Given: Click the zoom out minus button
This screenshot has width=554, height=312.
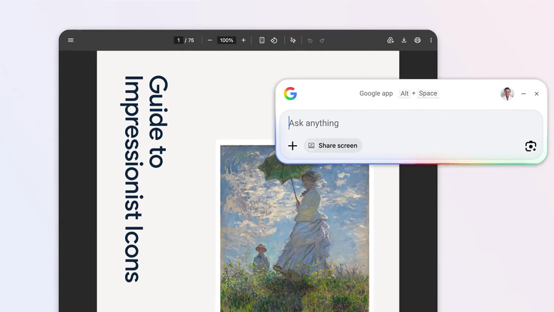Looking at the screenshot, I should (x=210, y=40).
